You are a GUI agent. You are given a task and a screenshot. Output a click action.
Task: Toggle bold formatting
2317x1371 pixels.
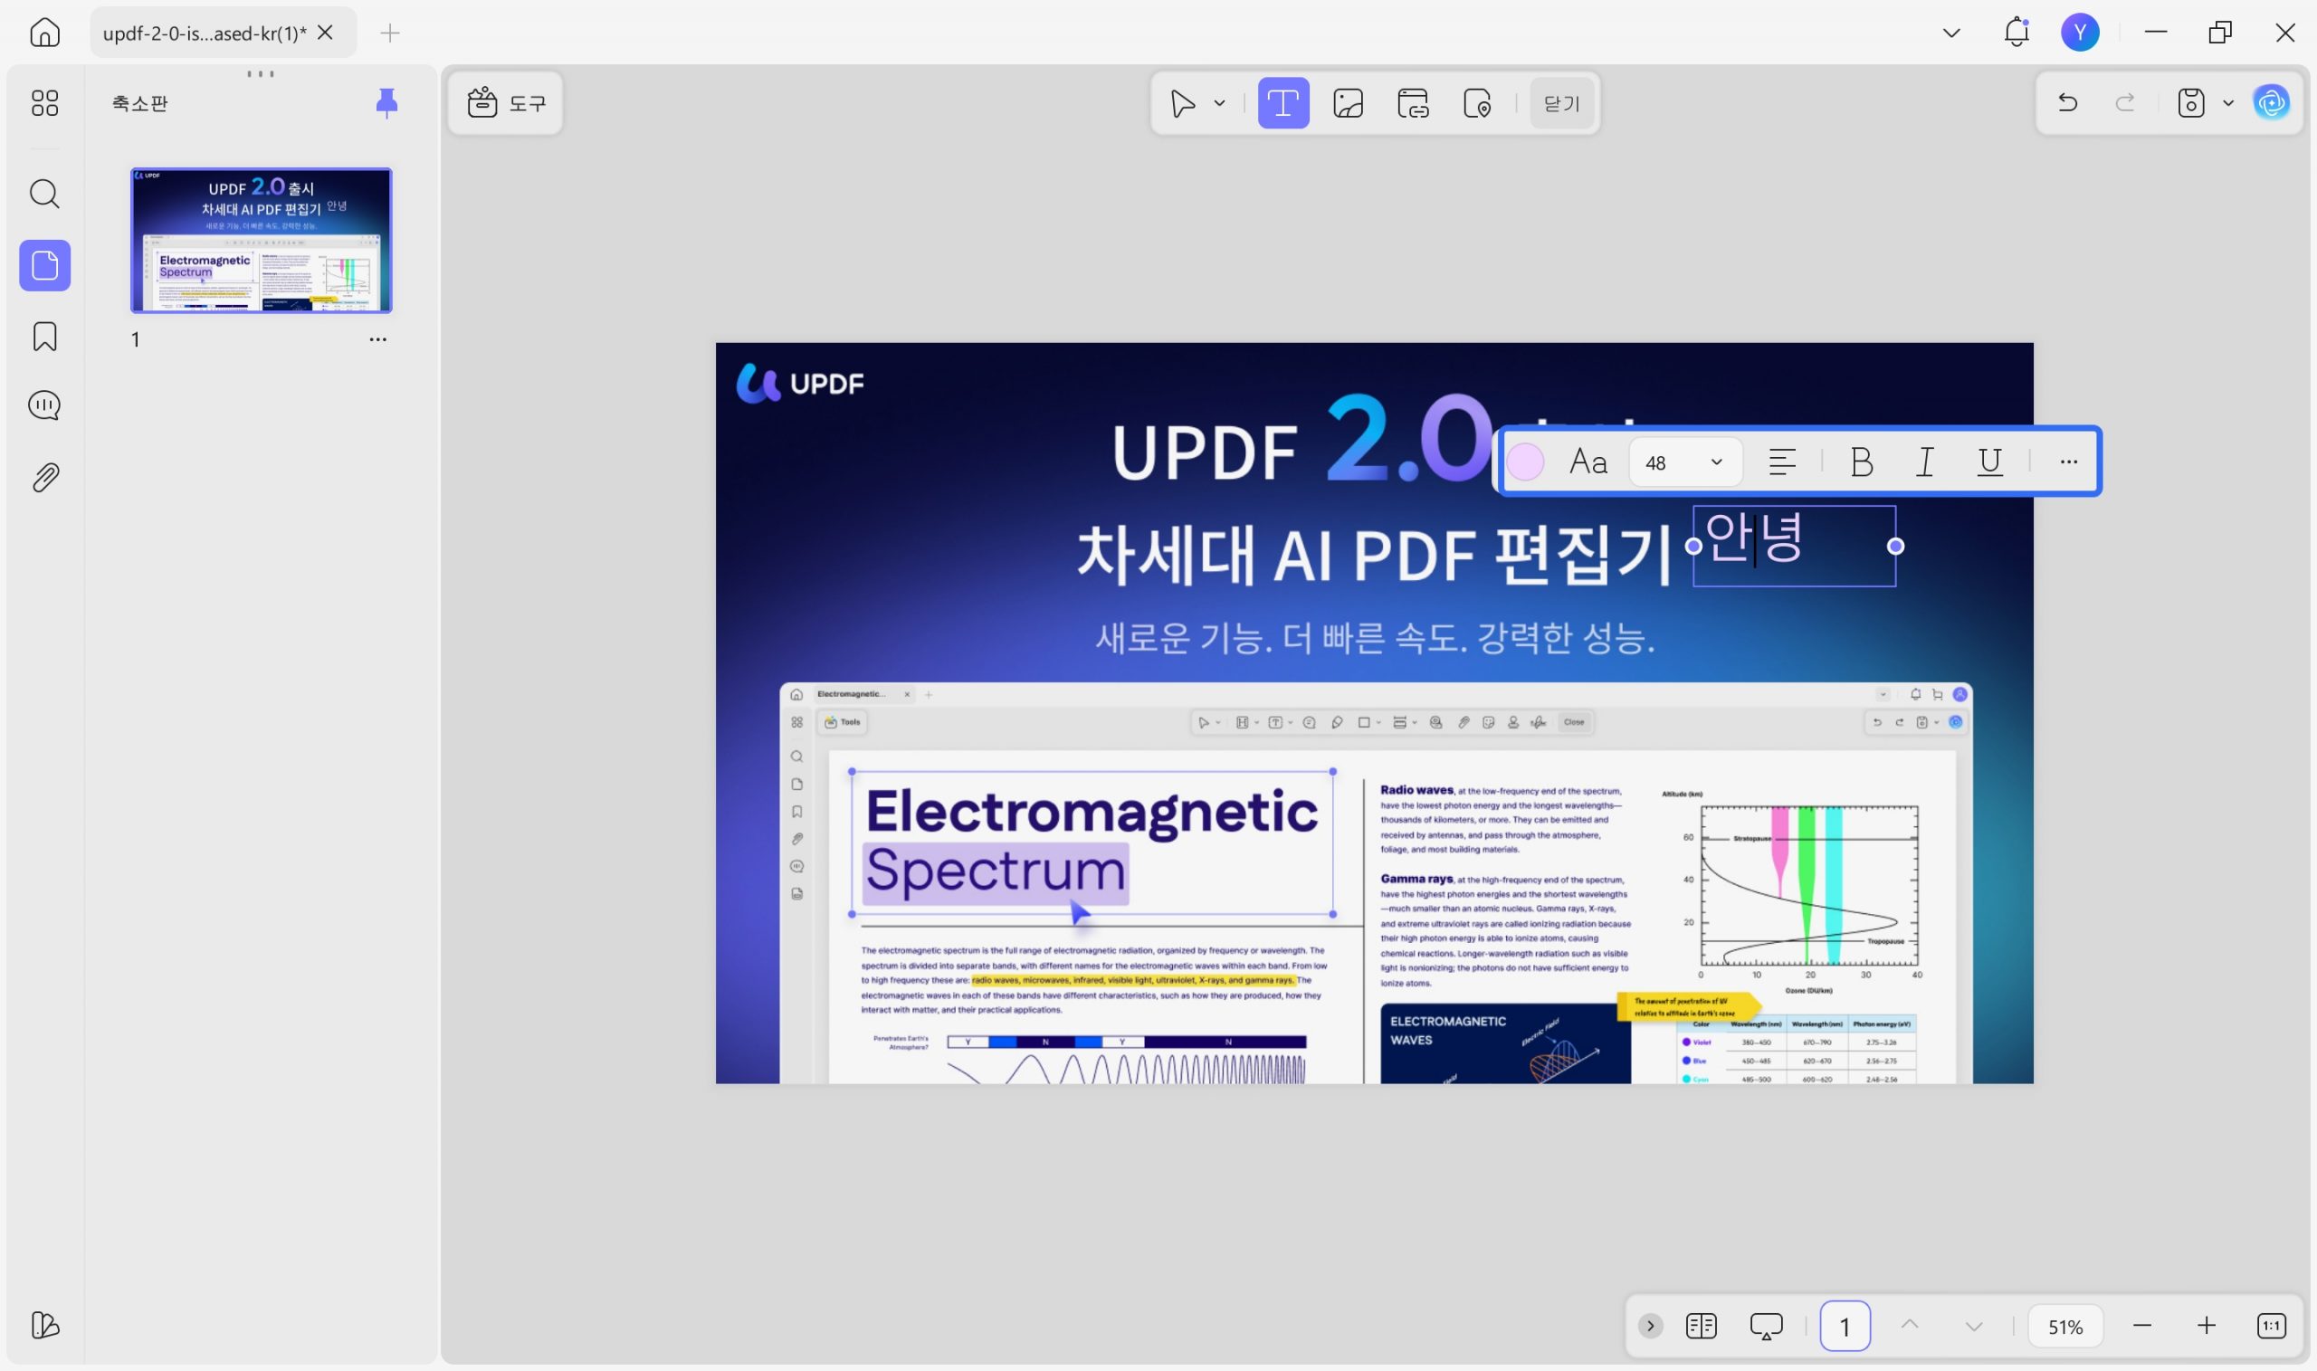[1862, 462]
